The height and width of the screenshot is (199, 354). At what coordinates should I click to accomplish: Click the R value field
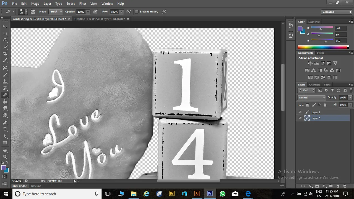(x=340, y=28)
